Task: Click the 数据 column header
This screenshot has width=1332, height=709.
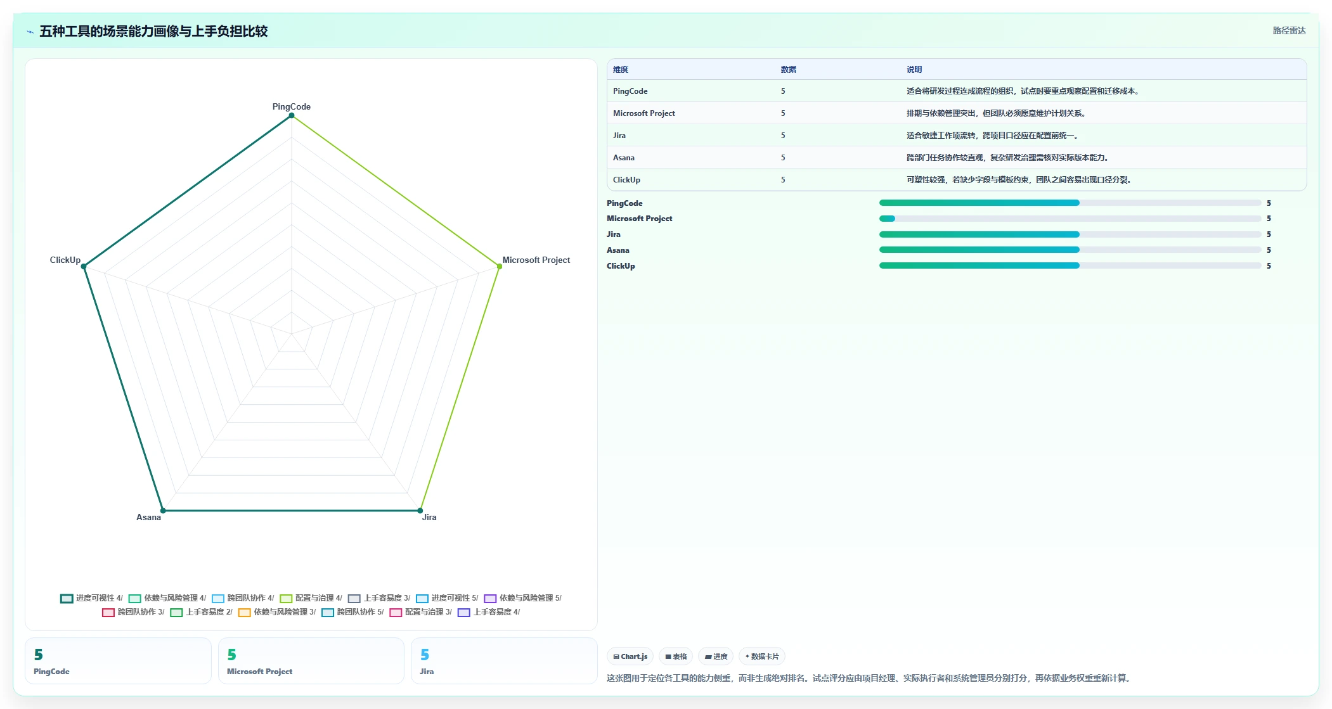Action: pyautogui.click(x=789, y=70)
